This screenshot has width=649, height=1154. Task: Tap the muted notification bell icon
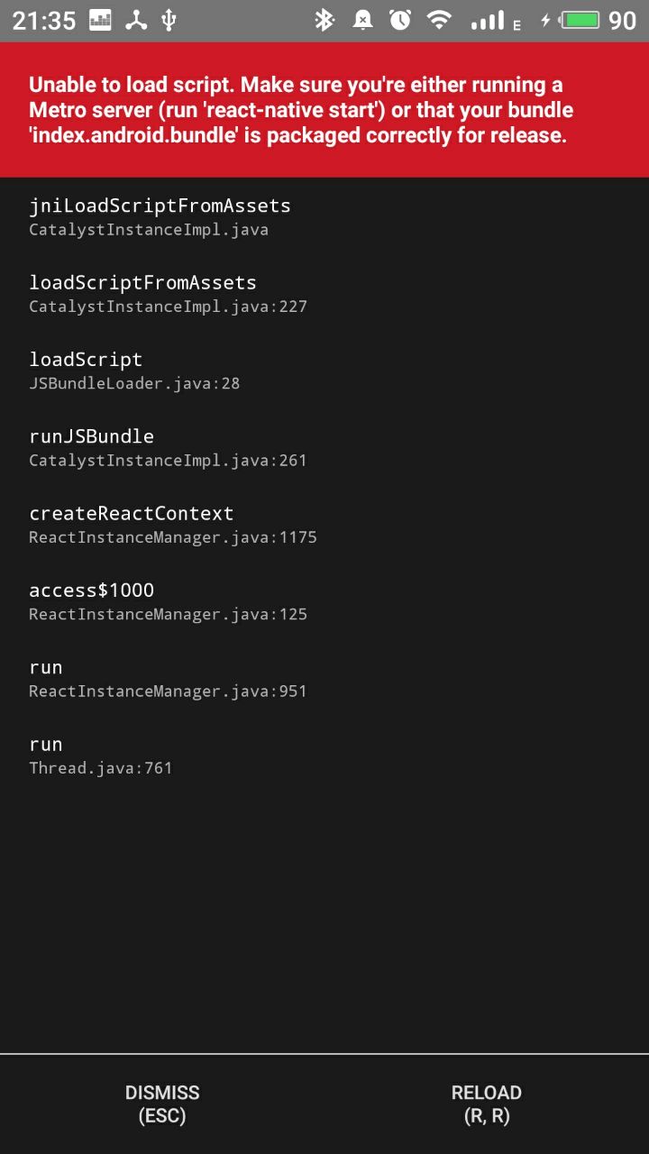pyautogui.click(x=362, y=20)
